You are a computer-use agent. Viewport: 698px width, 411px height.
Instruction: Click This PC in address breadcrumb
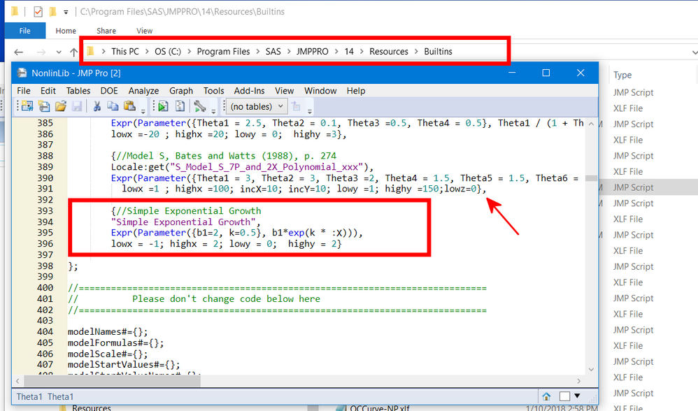pyautogui.click(x=125, y=52)
